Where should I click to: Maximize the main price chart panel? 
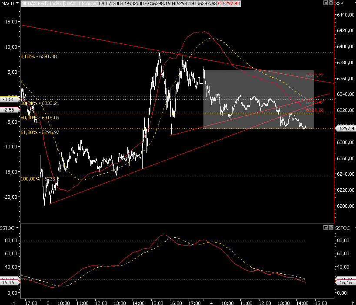[x=326, y=3]
